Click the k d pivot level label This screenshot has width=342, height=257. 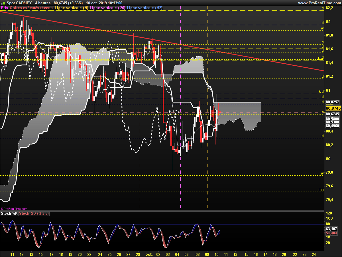click(321, 92)
